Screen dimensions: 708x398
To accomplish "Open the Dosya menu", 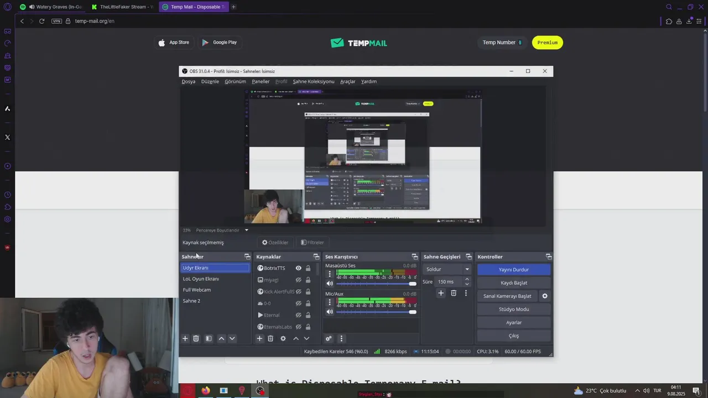I will tap(189, 81).
